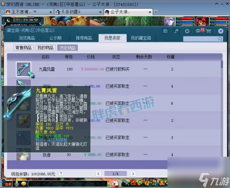This screenshot has height=188, width=230.
Task: Close the 冬初露 window tab
Action: tap(100, 12)
